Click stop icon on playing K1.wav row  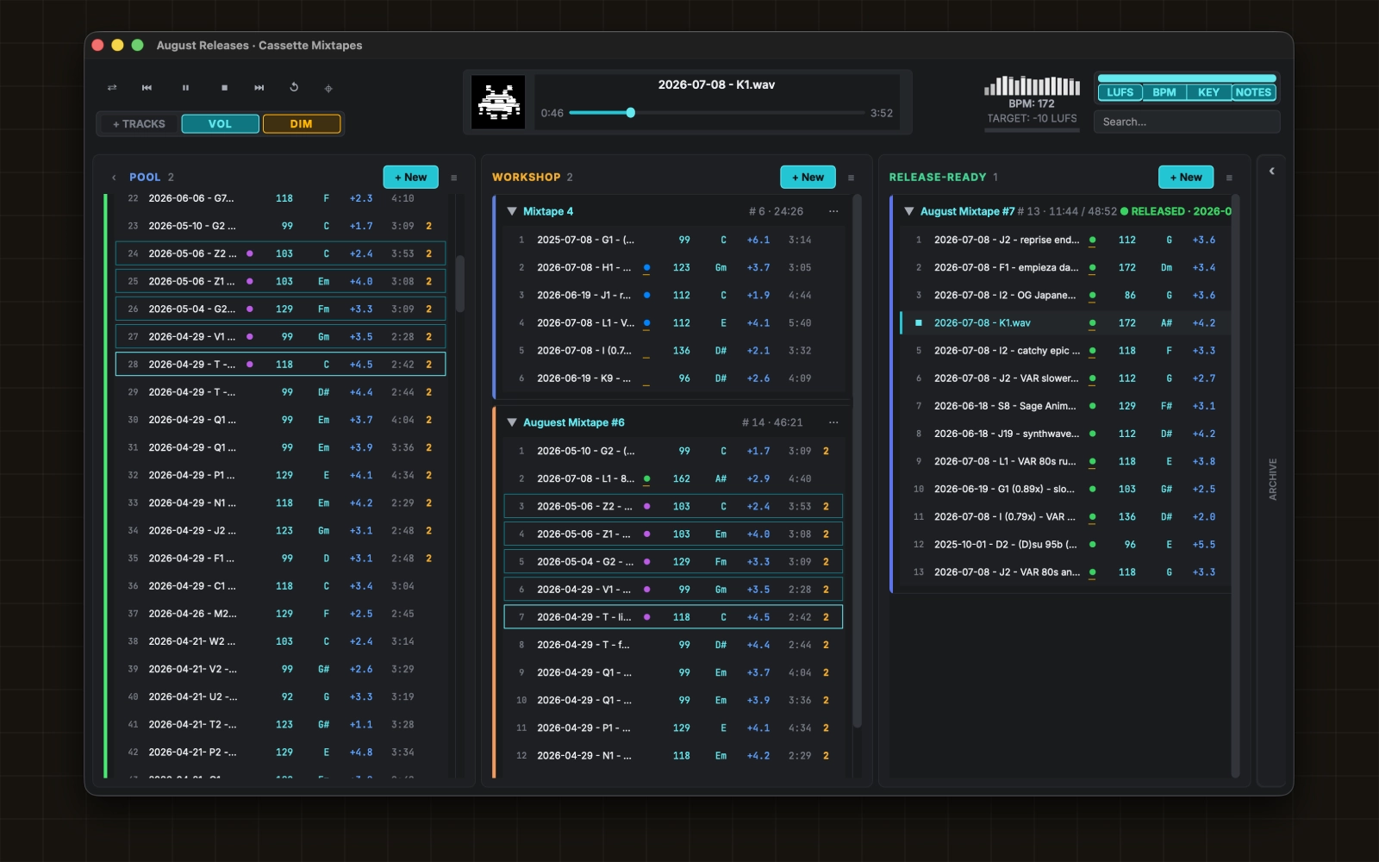click(919, 323)
